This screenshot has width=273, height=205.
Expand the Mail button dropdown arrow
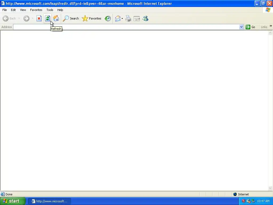[122, 18]
